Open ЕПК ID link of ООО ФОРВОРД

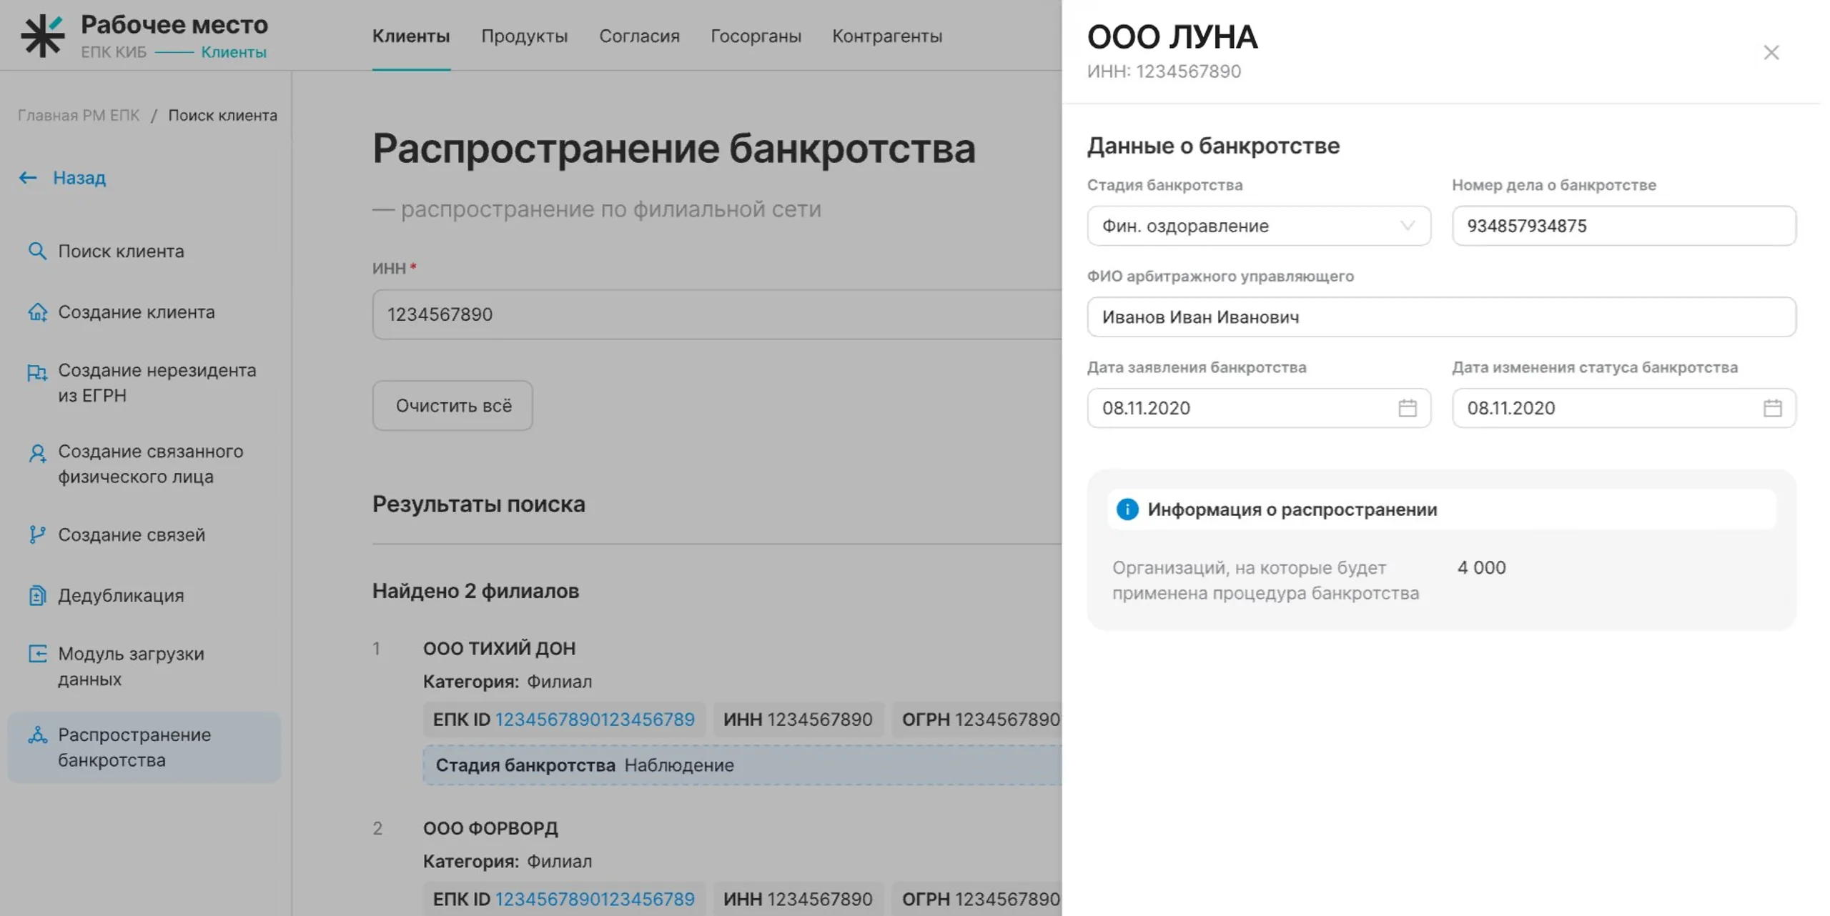click(x=595, y=899)
